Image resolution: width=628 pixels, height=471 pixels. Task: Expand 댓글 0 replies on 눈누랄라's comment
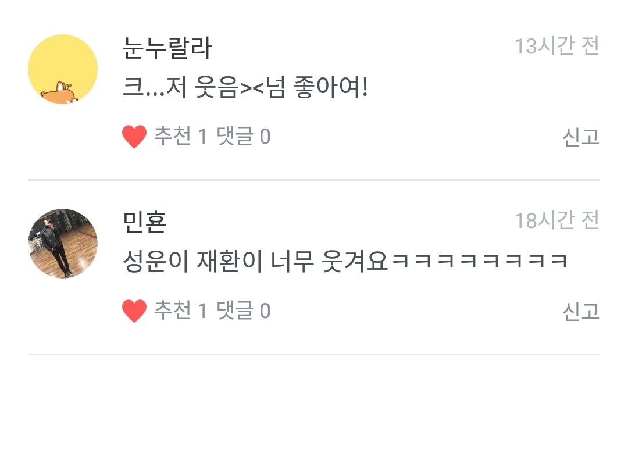pos(244,136)
